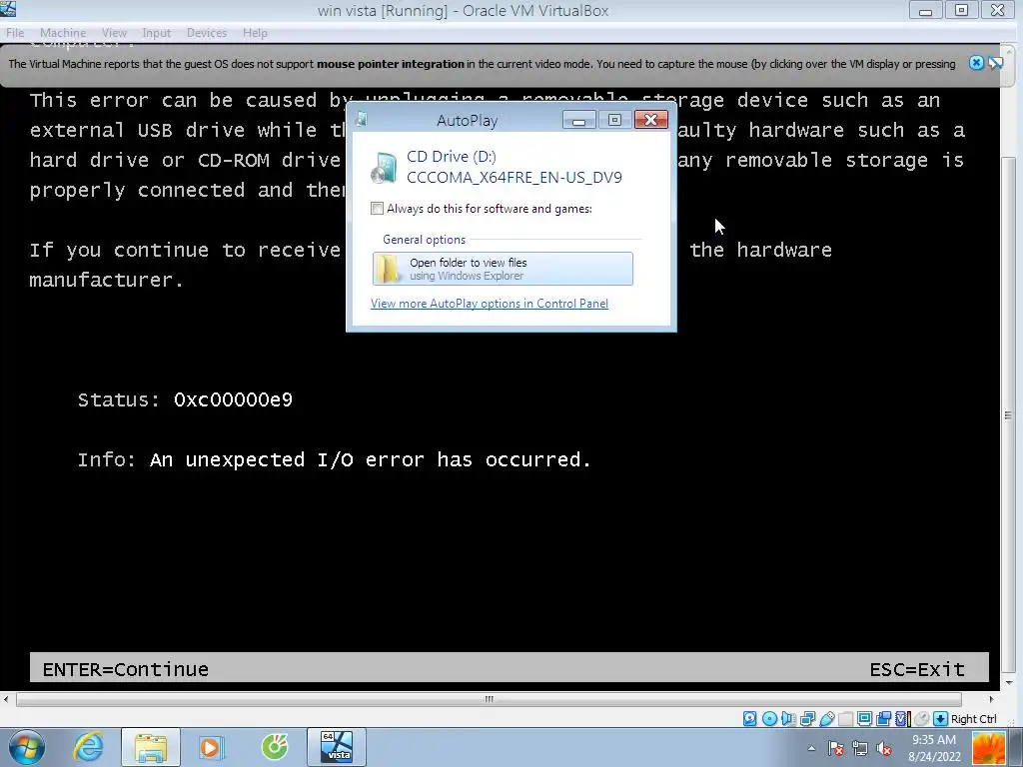Minimize the VirtualBox window
This screenshot has height=767, width=1023.
point(925,10)
